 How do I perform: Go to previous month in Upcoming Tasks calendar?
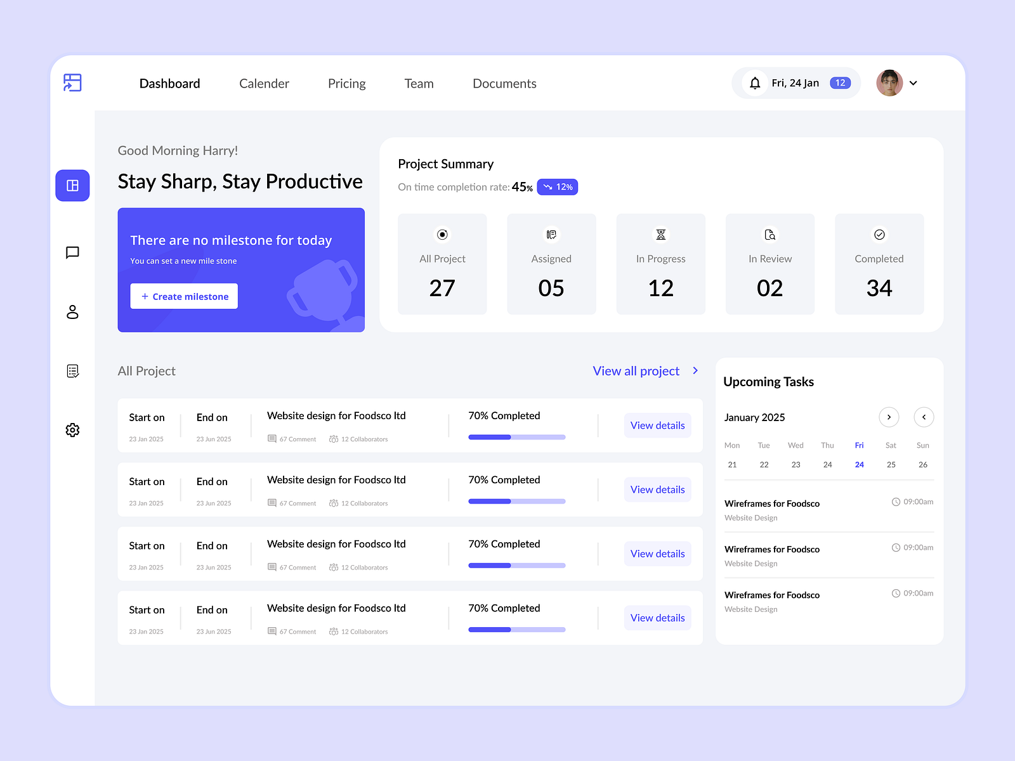(x=924, y=417)
